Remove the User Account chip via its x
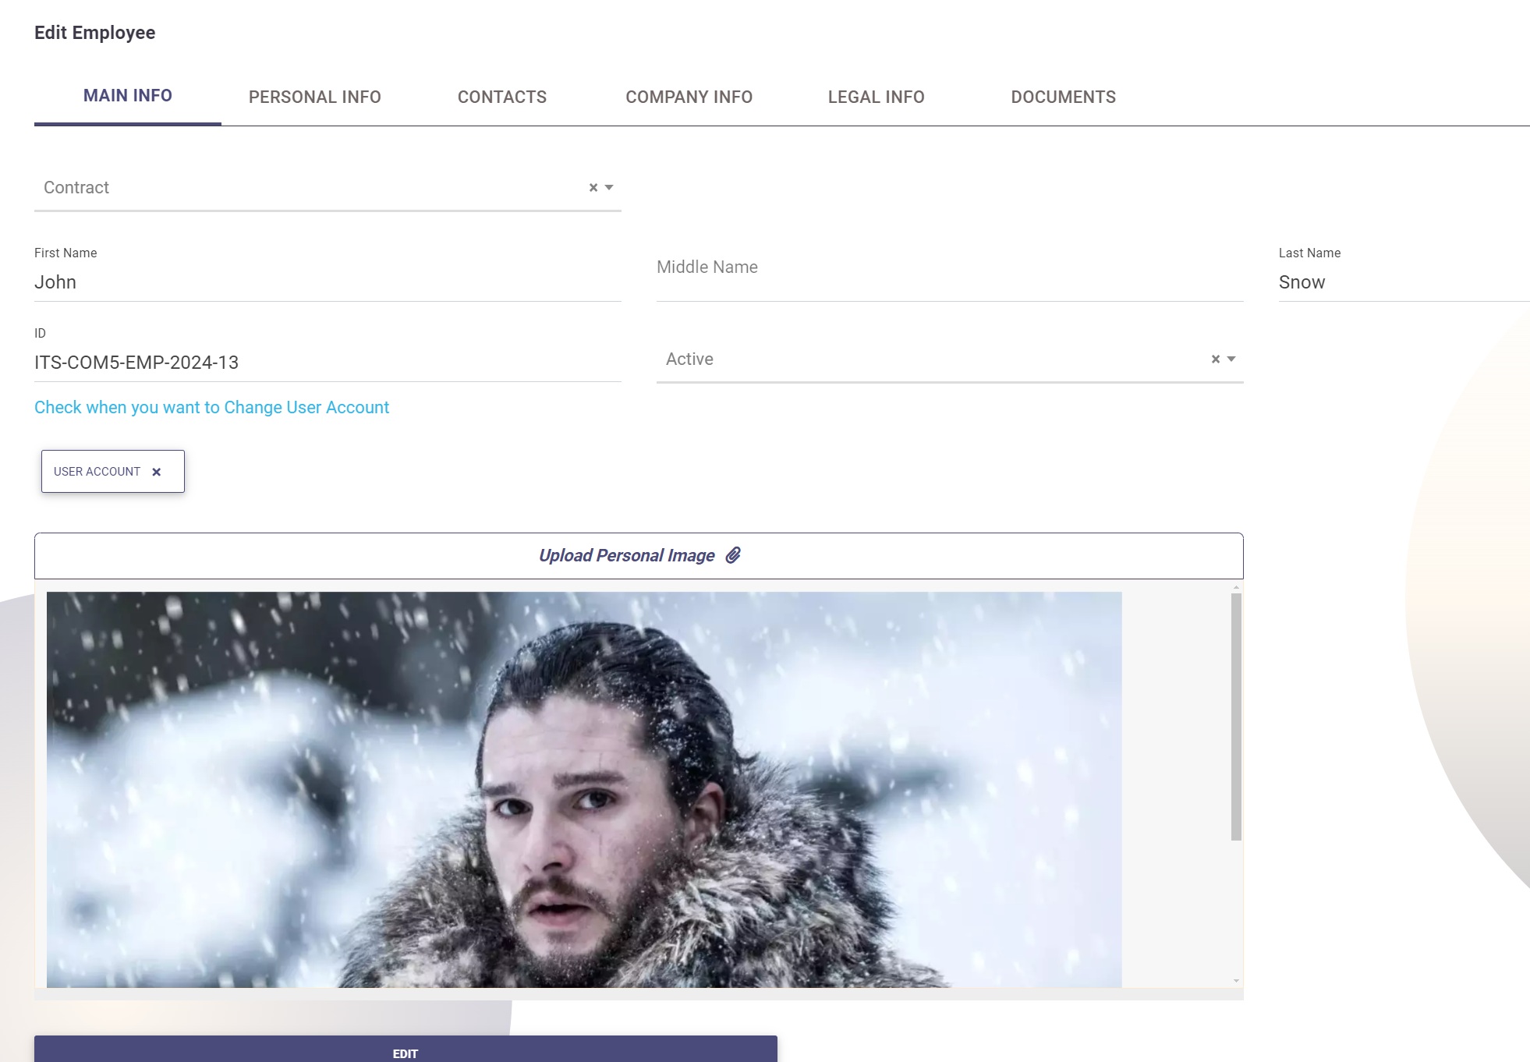The image size is (1530, 1062). tap(157, 472)
